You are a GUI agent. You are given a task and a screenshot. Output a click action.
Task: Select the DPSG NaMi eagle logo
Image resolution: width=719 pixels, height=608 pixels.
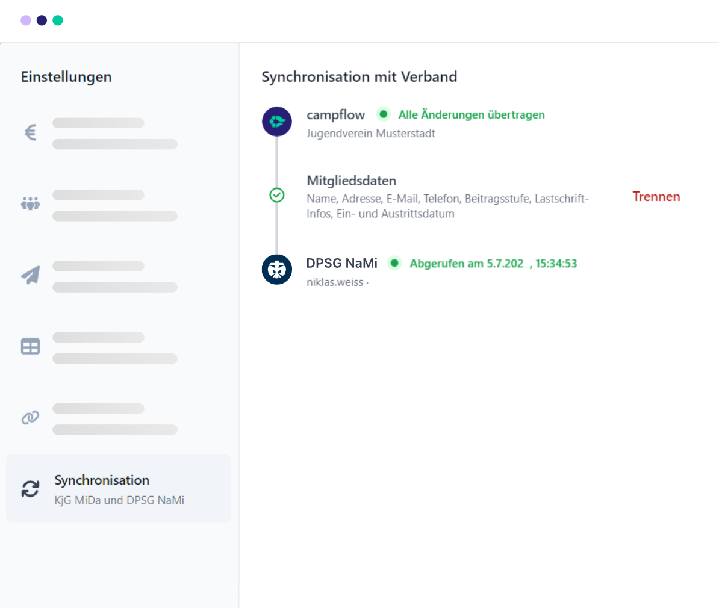click(276, 270)
